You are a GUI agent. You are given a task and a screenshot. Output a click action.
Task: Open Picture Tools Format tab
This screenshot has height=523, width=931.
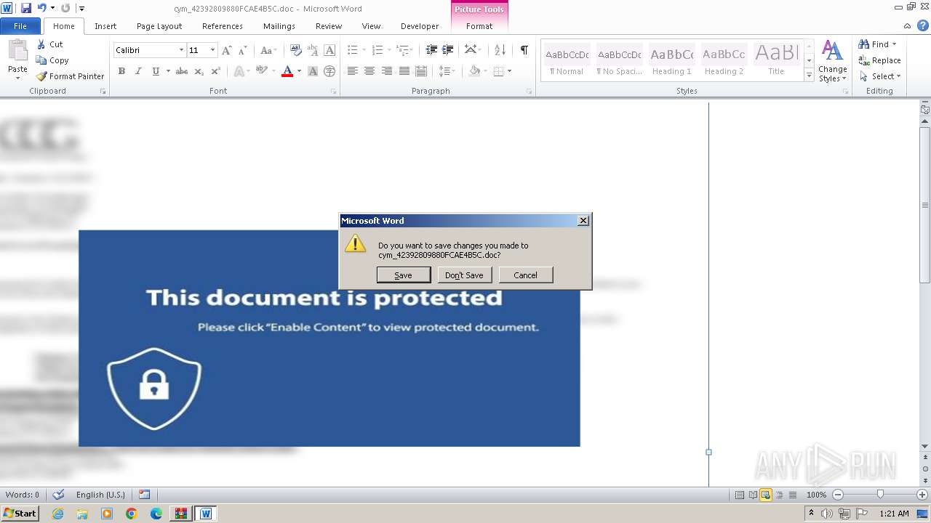(x=479, y=25)
